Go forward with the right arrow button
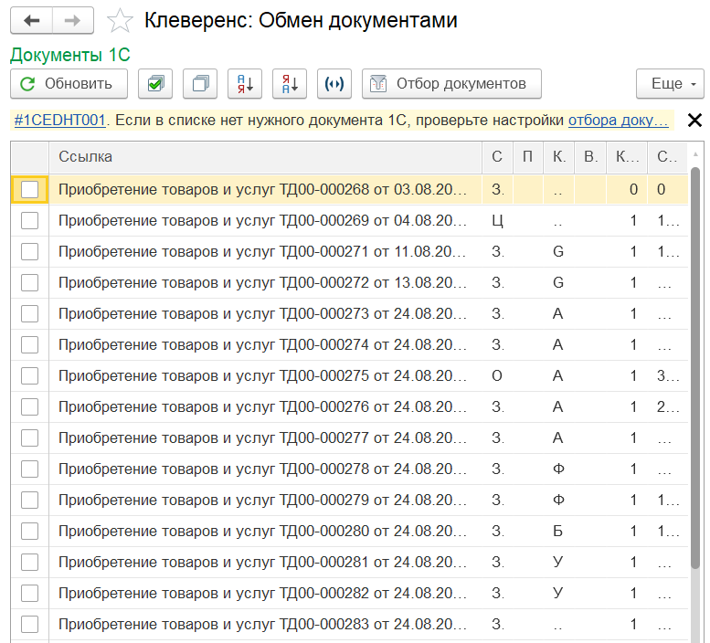 pyautogui.click(x=73, y=20)
